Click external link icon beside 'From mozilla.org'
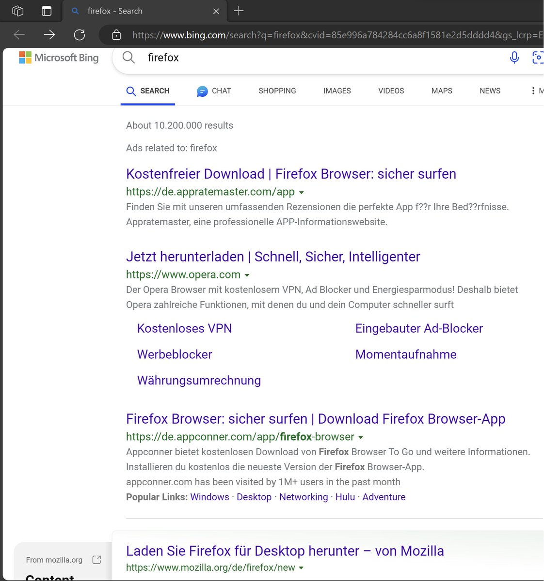This screenshot has height=581, width=544. (x=96, y=560)
